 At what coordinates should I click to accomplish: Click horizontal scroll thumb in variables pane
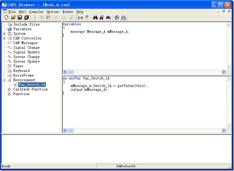click(71, 72)
